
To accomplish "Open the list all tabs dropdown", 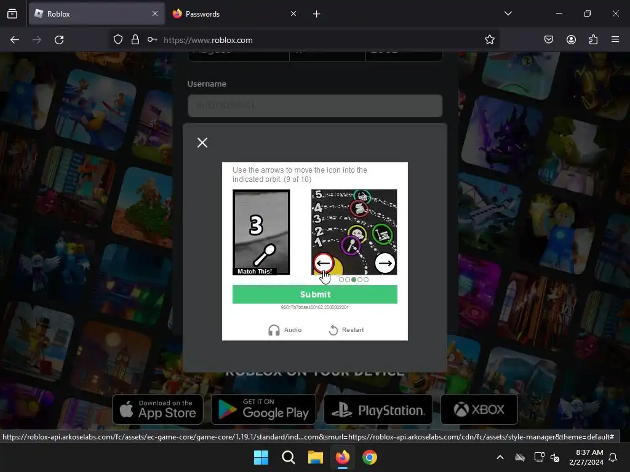I will coord(508,14).
